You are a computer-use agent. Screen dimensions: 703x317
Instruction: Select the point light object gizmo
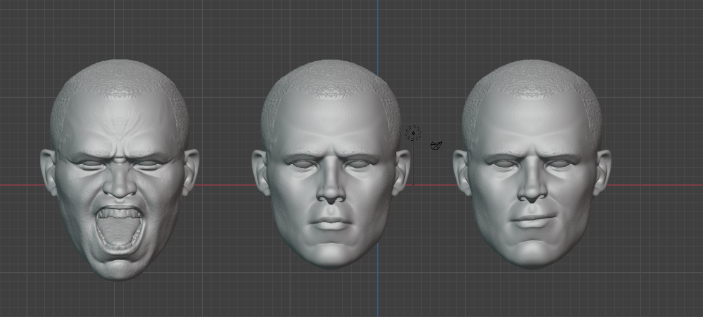coord(413,133)
